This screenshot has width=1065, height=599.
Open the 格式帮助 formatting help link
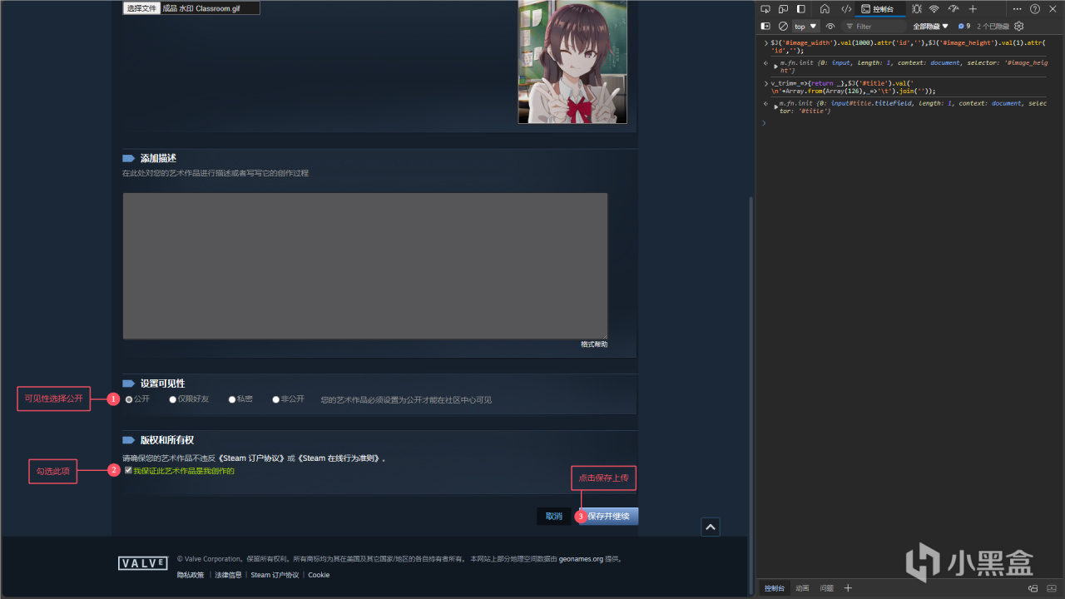pos(594,344)
